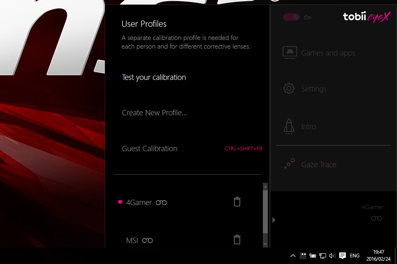Toggle the eye tracking On switch
This screenshot has width=397, height=264.
[291, 17]
